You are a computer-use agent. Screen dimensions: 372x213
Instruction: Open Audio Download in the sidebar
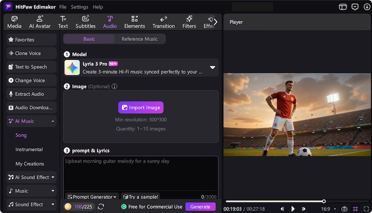coord(31,108)
